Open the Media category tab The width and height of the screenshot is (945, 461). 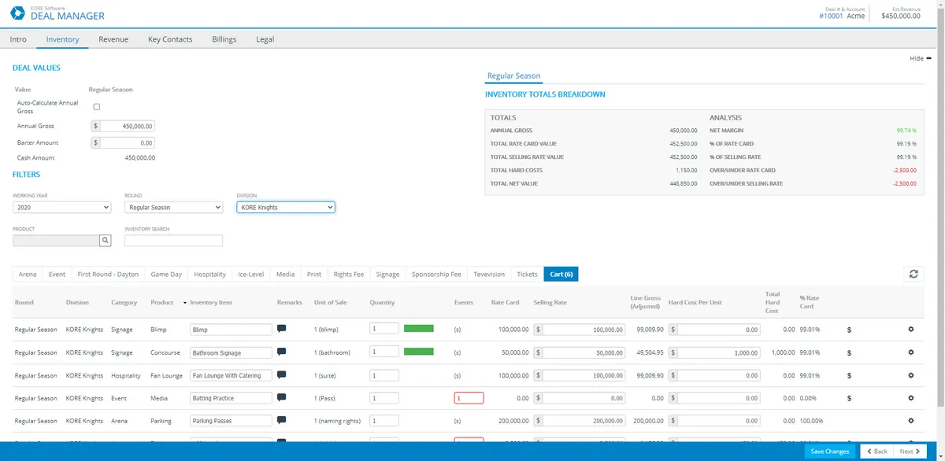286,274
